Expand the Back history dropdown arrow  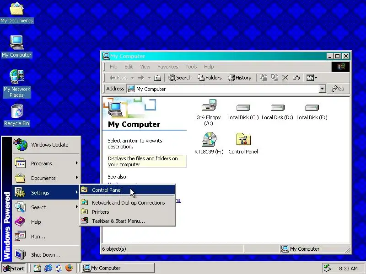coord(132,78)
